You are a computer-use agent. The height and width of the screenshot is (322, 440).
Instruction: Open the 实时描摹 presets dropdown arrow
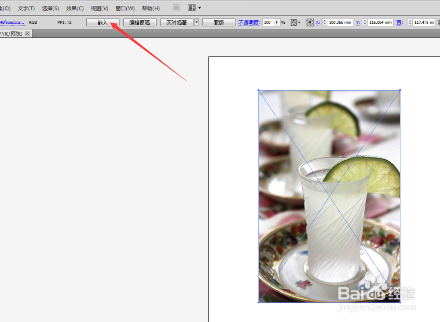(x=197, y=22)
